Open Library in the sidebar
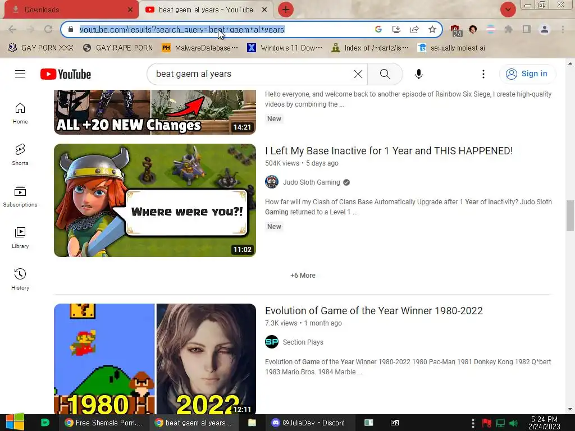The image size is (575, 431). tap(20, 238)
